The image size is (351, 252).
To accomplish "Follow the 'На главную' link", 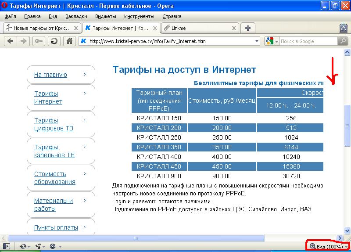I will pyautogui.click(x=50, y=75).
